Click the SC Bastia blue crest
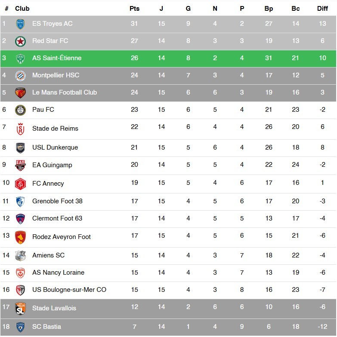Screen dimensions: 337x337 tap(20, 327)
